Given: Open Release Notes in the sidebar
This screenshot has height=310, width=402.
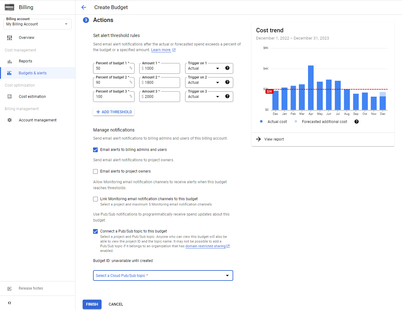Looking at the screenshot, I should click(x=38, y=288).
